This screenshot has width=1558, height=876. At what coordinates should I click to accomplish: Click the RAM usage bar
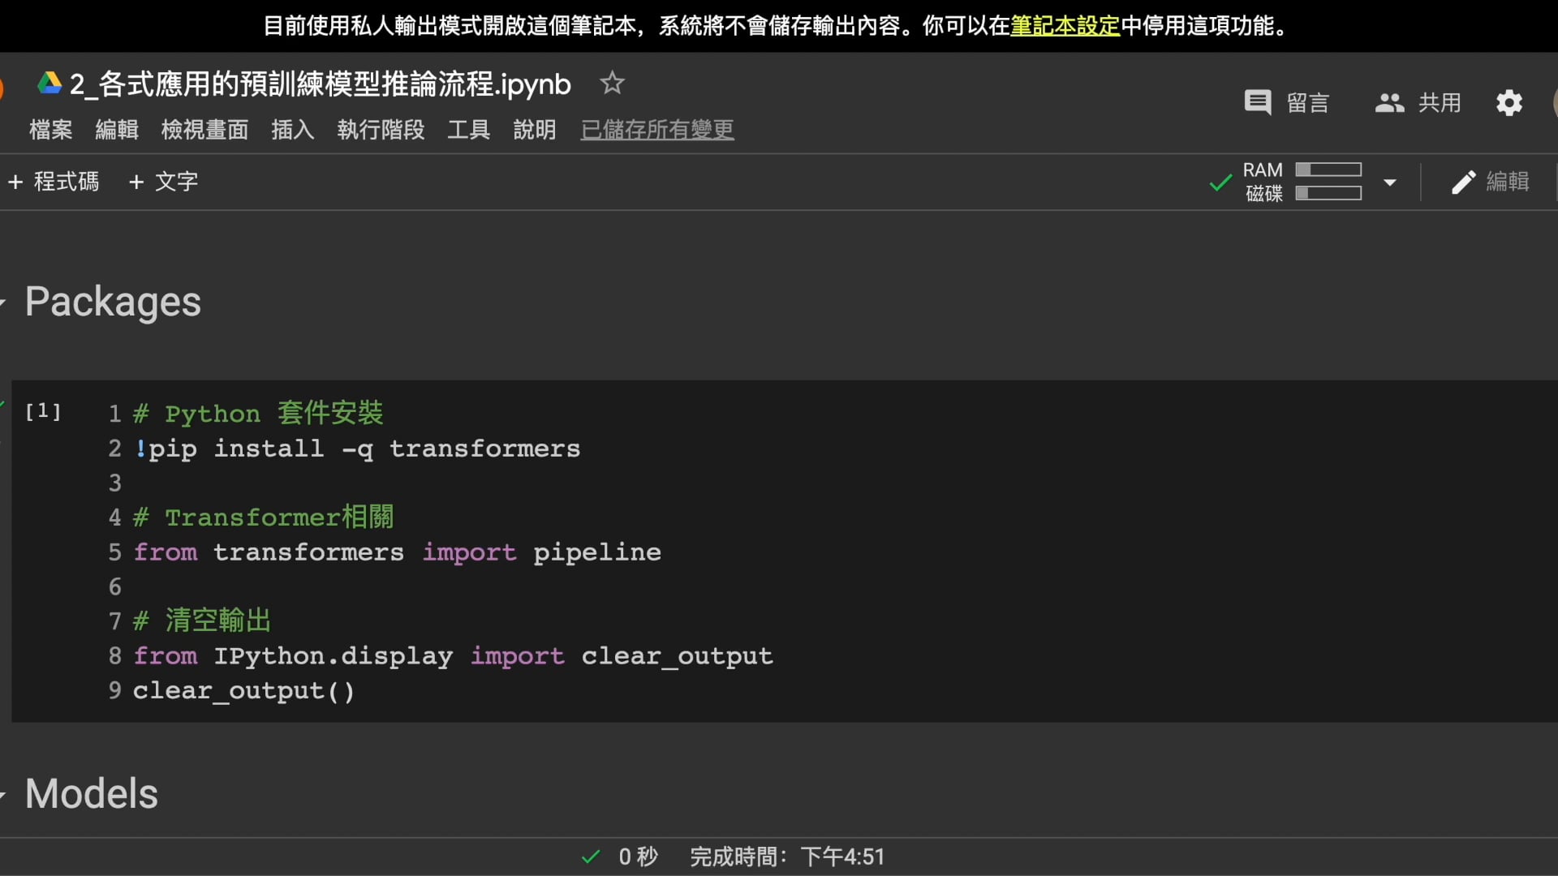coord(1328,170)
